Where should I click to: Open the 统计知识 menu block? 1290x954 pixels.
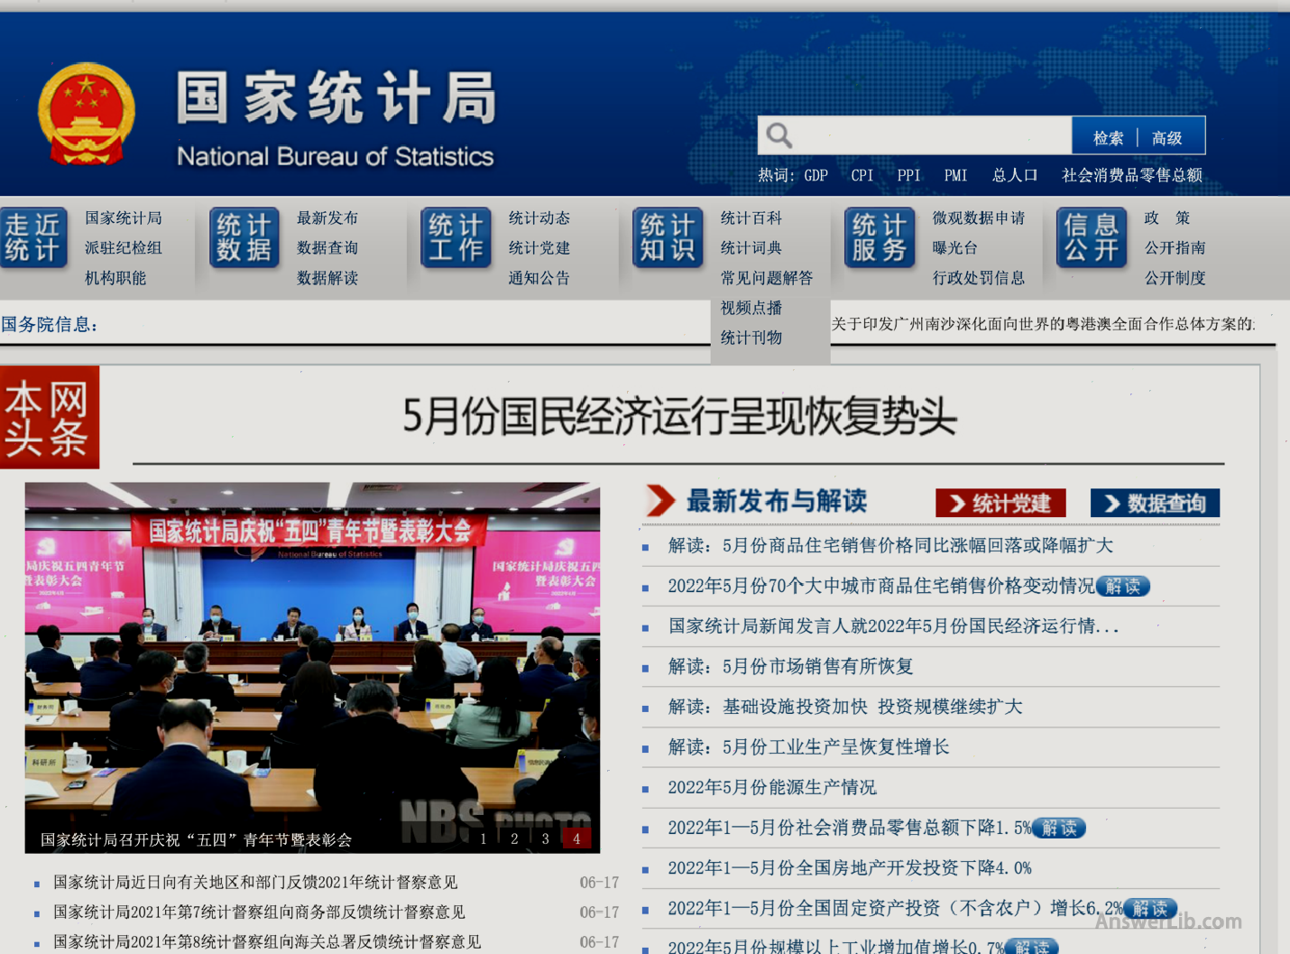(x=668, y=237)
